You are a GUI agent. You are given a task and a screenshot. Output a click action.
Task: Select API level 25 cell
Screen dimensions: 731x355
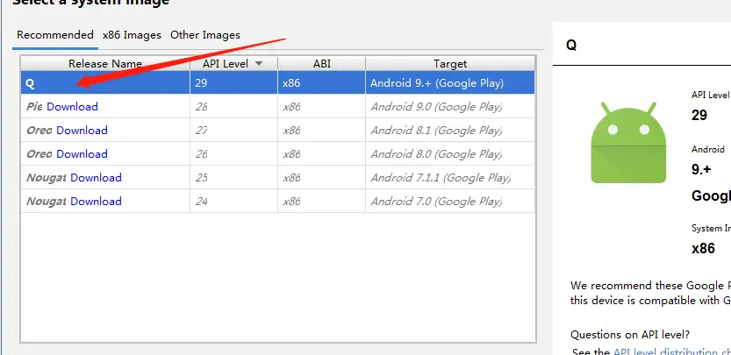click(233, 177)
